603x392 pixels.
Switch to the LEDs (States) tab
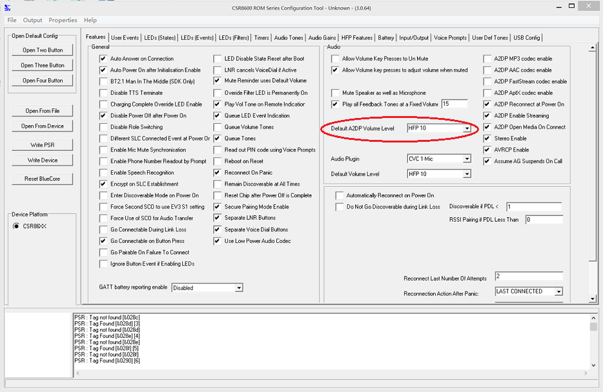(x=160, y=37)
